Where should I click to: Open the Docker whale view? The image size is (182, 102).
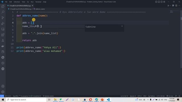3,46
